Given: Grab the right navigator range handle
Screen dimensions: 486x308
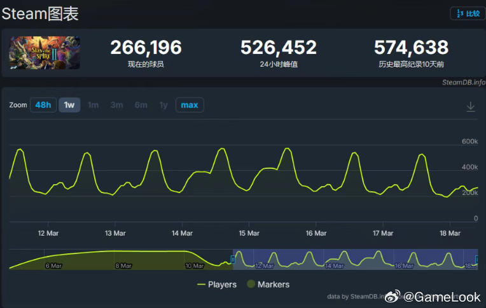Looking at the screenshot, I should (476, 259).
